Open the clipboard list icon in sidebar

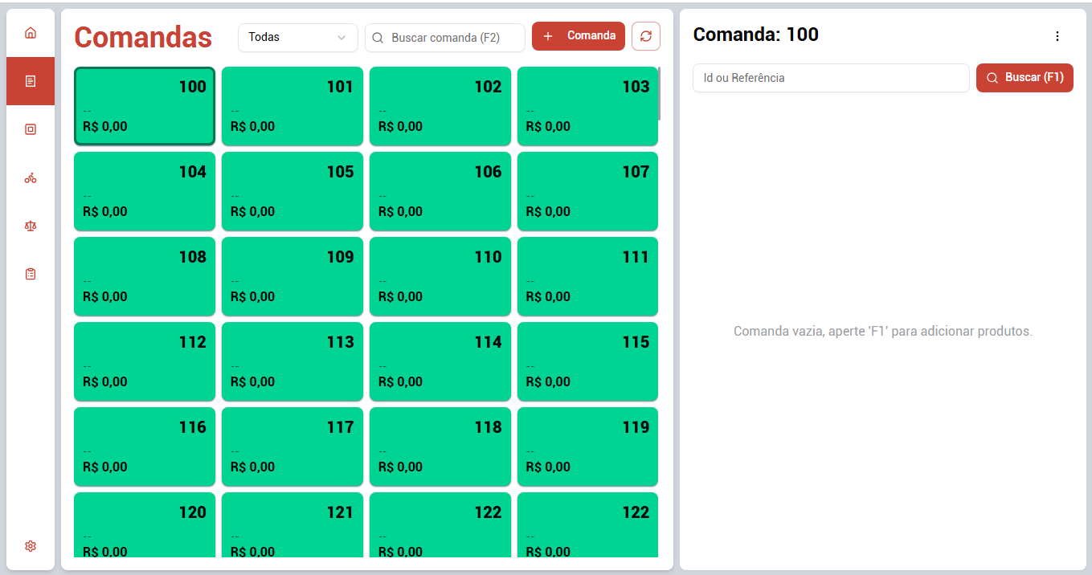point(31,274)
